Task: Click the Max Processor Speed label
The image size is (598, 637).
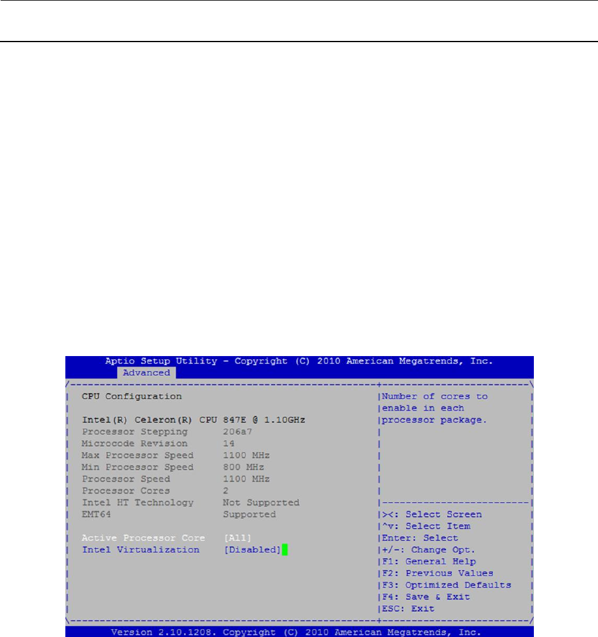Action: click(x=137, y=456)
